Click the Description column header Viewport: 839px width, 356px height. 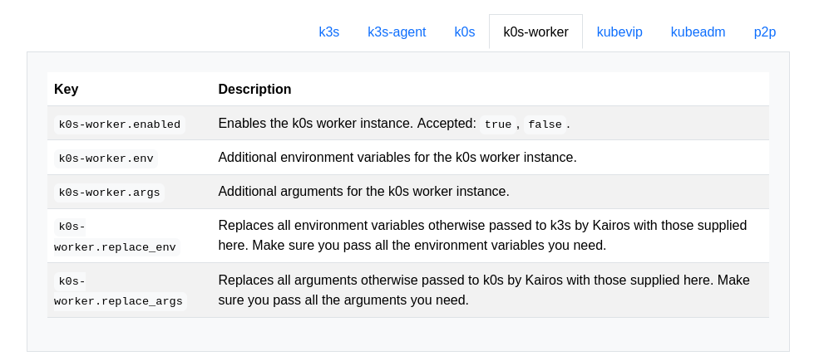[x=254, y=89]
